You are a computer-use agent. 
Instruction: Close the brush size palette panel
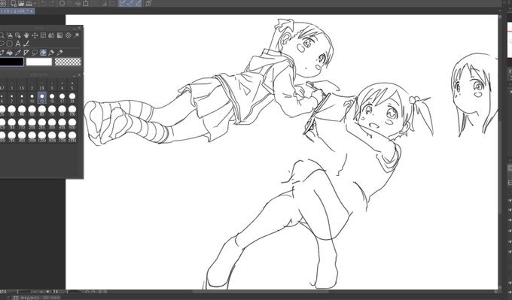(x=79, y=75)
